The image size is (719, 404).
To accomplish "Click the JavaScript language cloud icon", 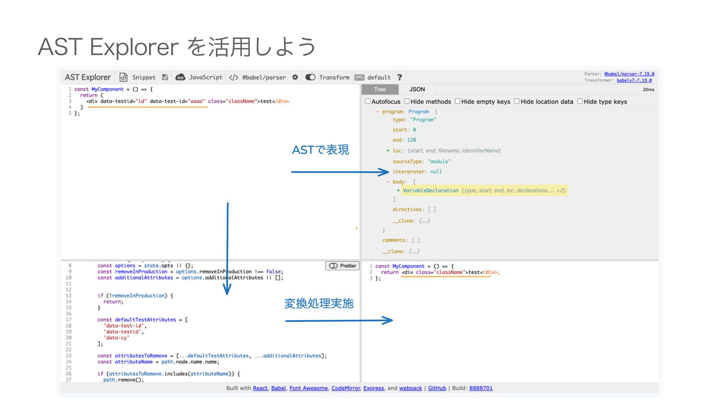I will (x=180, y=77).
